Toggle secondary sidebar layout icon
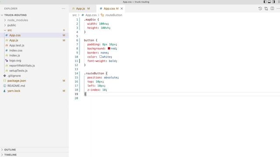This screenshot has width=280, height=157. pyautogui.click(x=273, y=2)
